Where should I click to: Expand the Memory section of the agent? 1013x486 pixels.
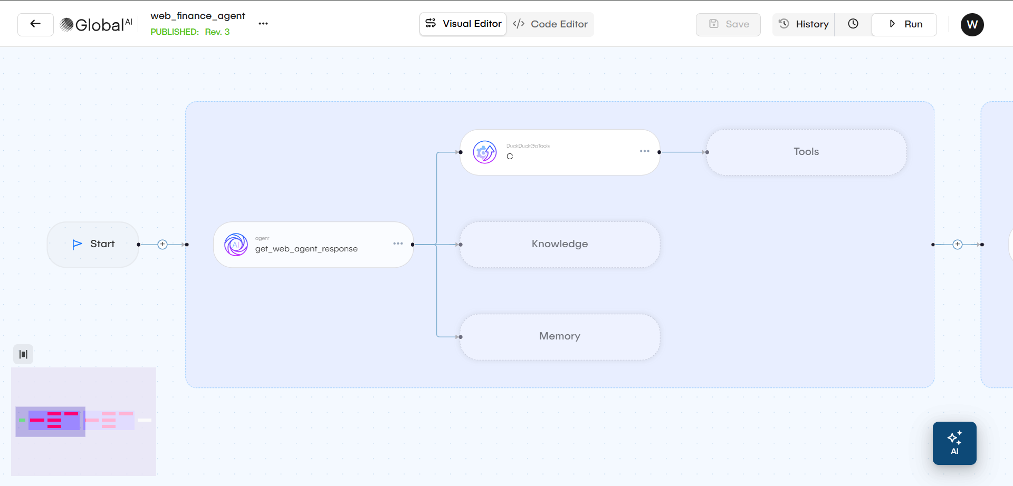pyautogui.click(x=559, y=336)
